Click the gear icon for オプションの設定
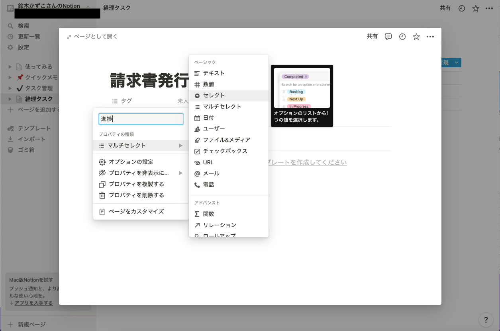 point(102,162)
